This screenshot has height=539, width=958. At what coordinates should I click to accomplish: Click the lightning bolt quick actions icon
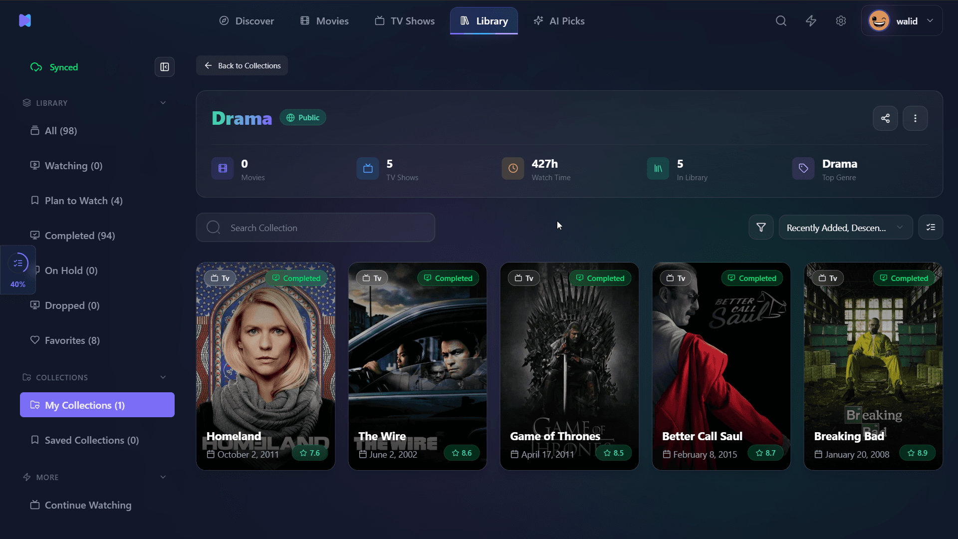coord(811,21)
